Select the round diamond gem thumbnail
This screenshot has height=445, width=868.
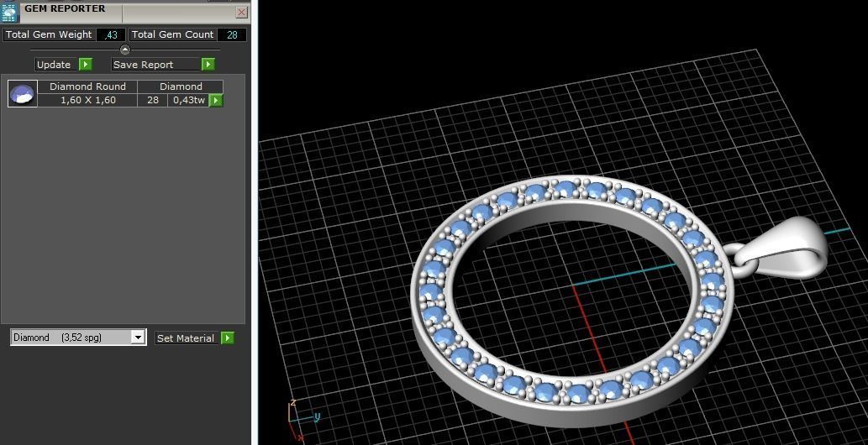(x=23, y=93)
